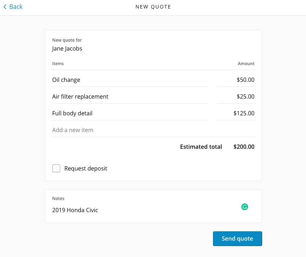The image size is (306, 257).
Task: Click the Request deposit label text
Action: (x=85, y=168)
